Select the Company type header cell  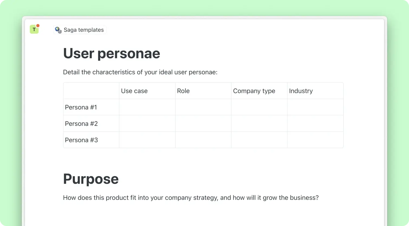point(259,91)
